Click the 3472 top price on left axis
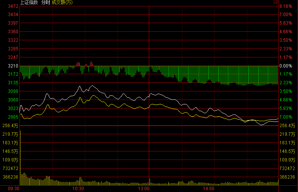The image size is (298, 192). pos(13,6)
